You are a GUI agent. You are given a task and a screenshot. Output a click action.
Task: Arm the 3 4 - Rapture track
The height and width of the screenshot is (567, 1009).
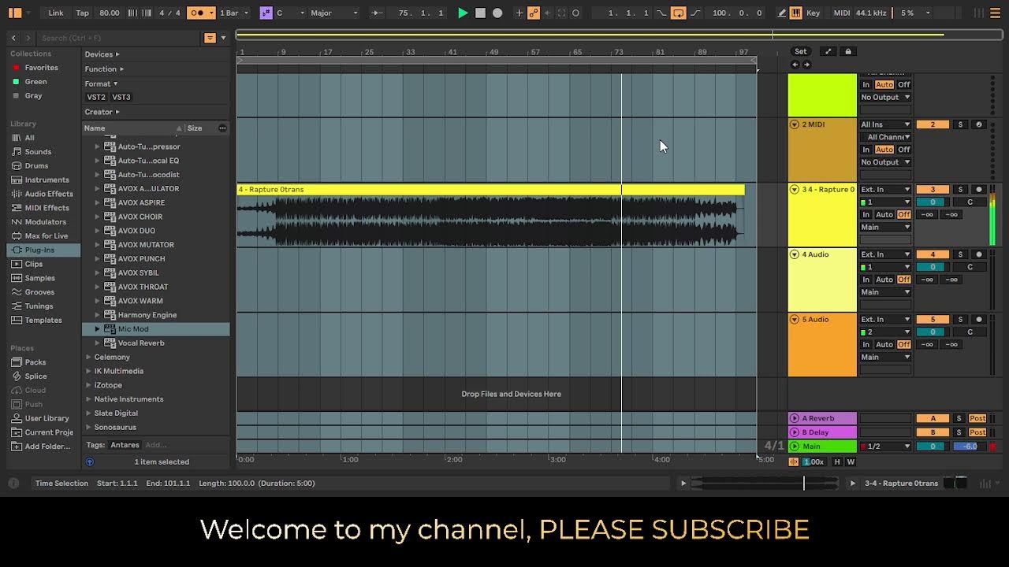coord(979,190)
